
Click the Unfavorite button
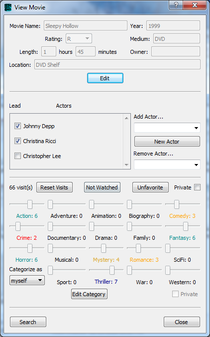coord(150,187)
